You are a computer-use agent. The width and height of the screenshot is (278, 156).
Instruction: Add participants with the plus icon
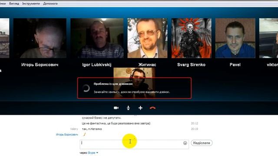point(140,108)
